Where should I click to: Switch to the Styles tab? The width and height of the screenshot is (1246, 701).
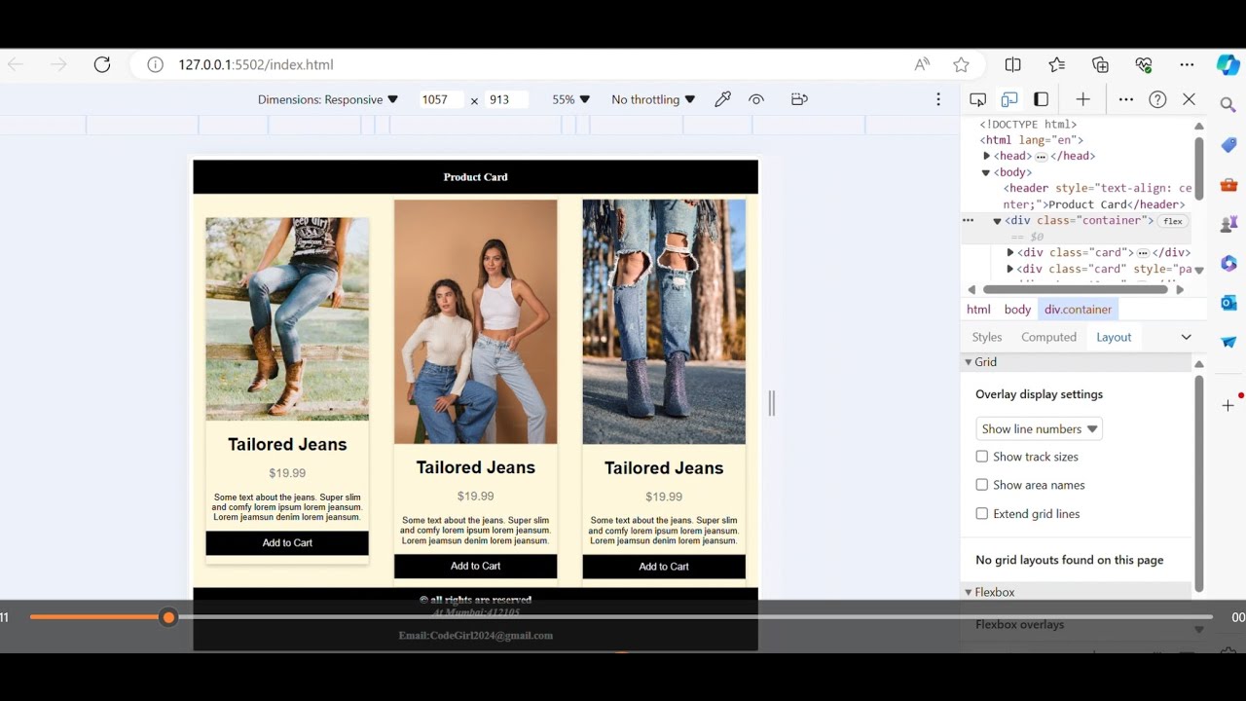(x=986, y=337)
